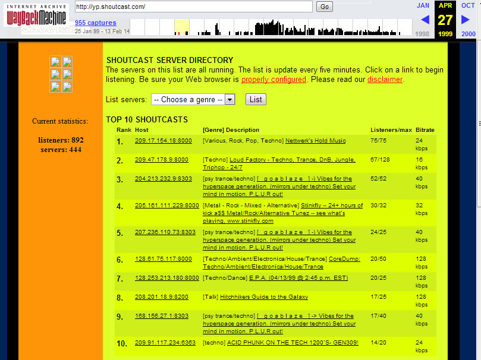Image resolution: width=481 pixels, height=360 pixels.
Task: Go to previous capture arrow for JAN
Action: 425,20
